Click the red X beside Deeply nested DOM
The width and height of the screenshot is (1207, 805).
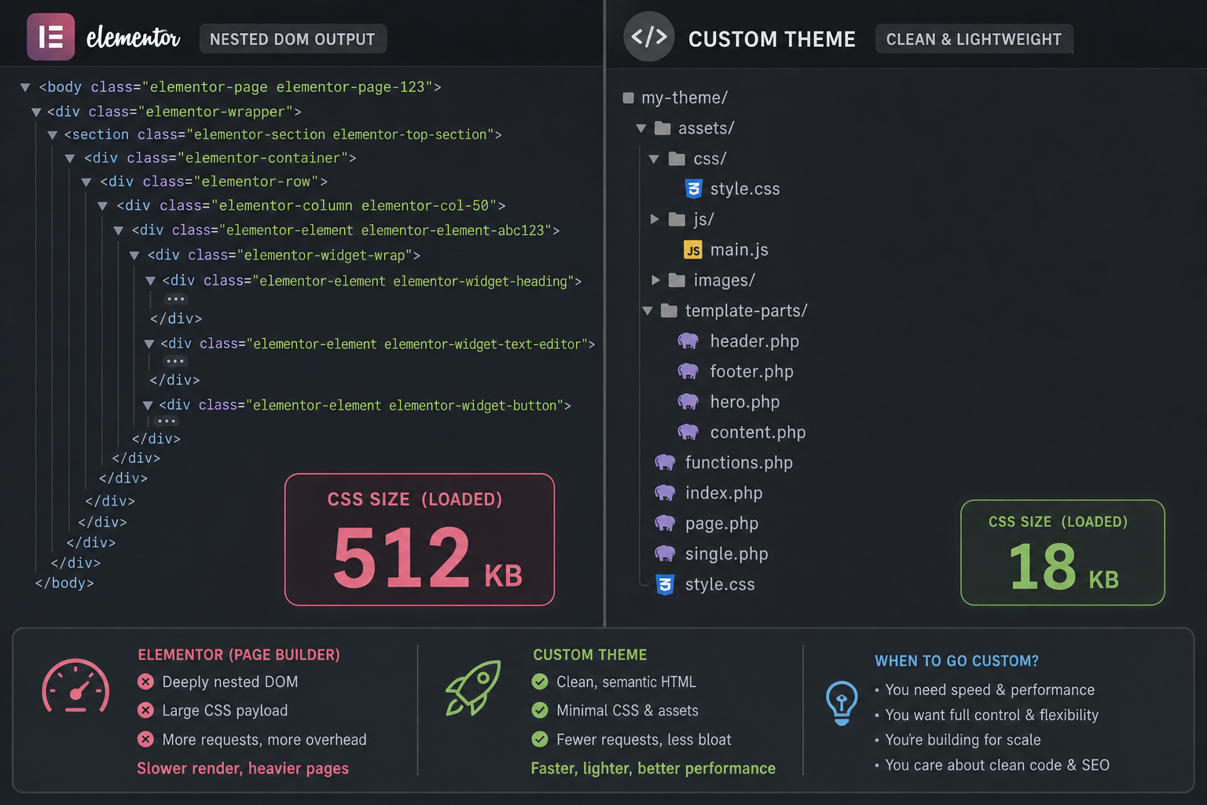coord(145,682)
